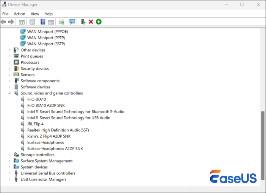Select FiiO BTA10 A2DP SNK device

46,105
